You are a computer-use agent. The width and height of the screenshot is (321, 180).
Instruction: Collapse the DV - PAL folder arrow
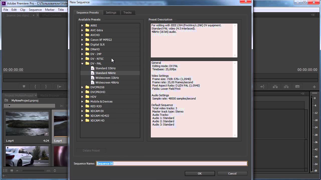point(82,63)
